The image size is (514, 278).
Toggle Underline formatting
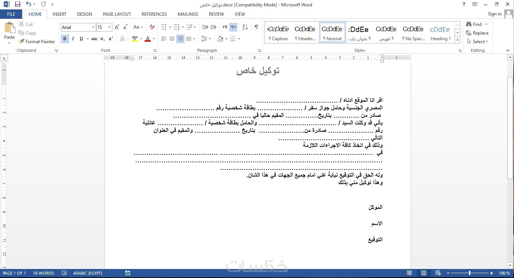[81, 39]
